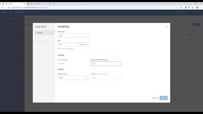
Task: Click the Not secure warning icon
Action: coord(13,8)
